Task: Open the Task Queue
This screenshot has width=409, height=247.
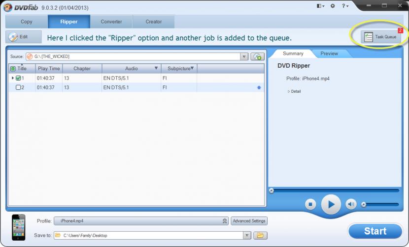Action: pos(380,37)
